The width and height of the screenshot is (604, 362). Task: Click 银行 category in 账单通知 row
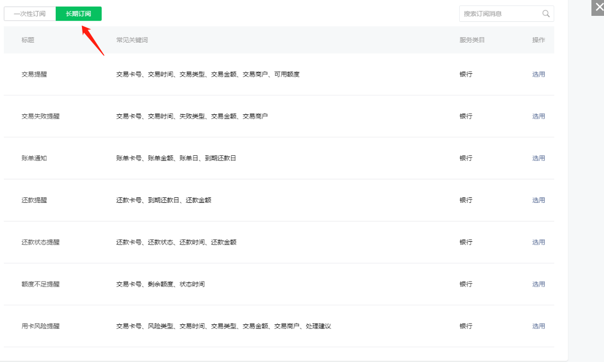[x=466, y=158]
